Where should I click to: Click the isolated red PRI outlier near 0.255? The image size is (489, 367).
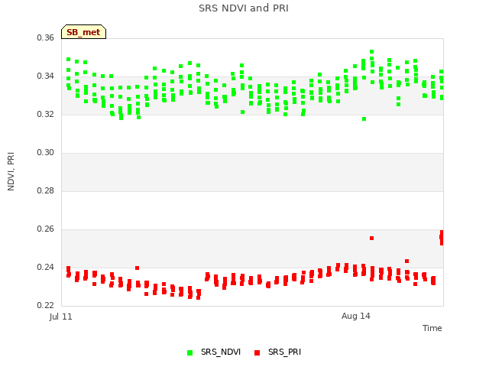(x=371, y=238)
